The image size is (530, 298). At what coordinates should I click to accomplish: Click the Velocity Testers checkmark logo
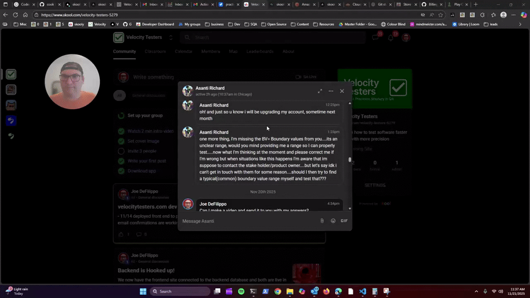coord(119,37)
